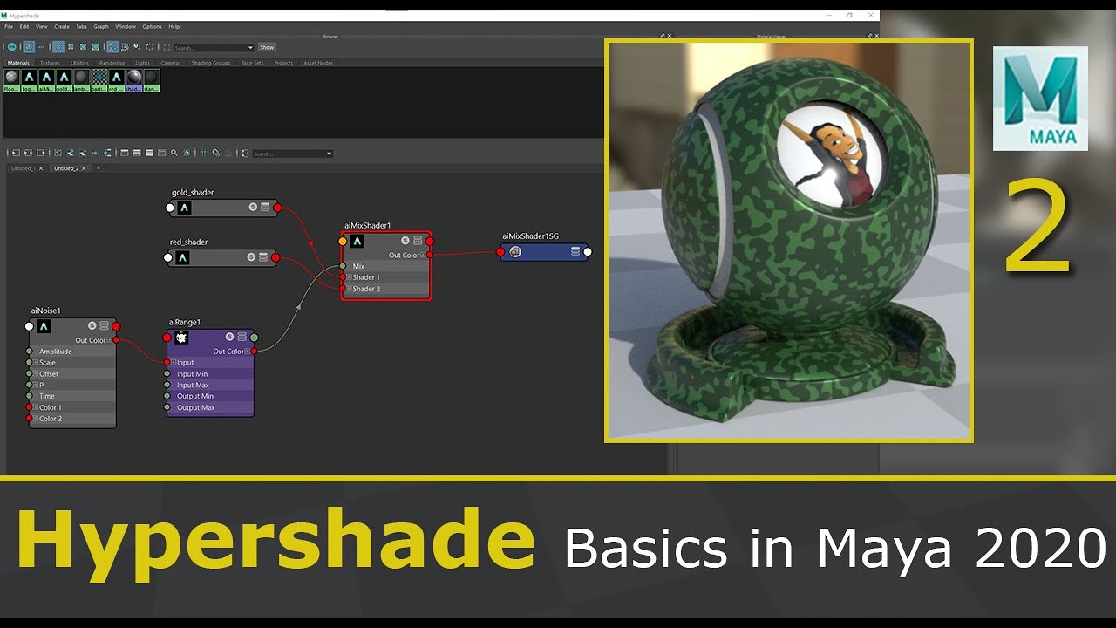The image size is (1116, 628).
Task: Select the purple-labeled shad material swatch
Action: coord(134,80)
